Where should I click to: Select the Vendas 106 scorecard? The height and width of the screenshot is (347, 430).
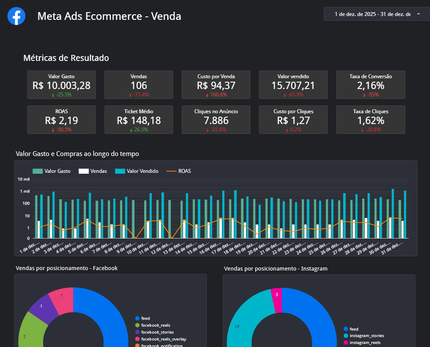[139, 85]
